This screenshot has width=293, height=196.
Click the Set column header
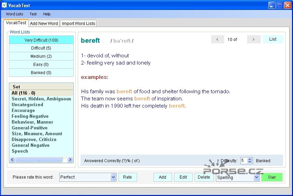[41, 87]
